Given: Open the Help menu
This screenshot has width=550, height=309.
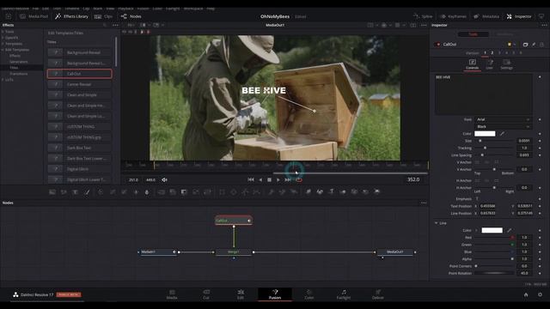Looking at the screenshot, I should click(211, 9).
